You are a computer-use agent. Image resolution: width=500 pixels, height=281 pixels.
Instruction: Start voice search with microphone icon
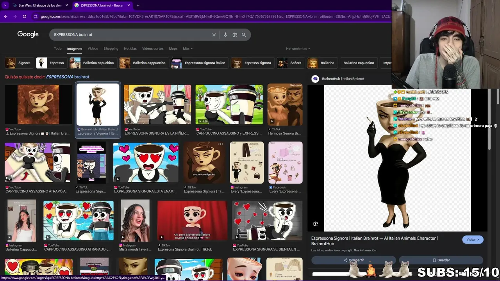pos(225,35)
